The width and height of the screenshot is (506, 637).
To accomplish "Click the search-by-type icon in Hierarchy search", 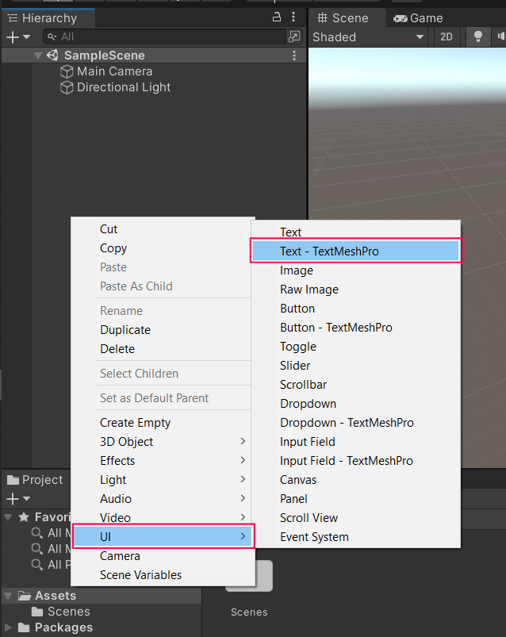I will pos(294,36).
